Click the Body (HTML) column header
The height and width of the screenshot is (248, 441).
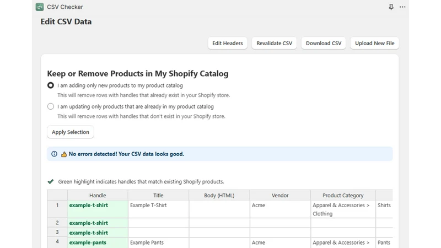click(x=219, y=195)
